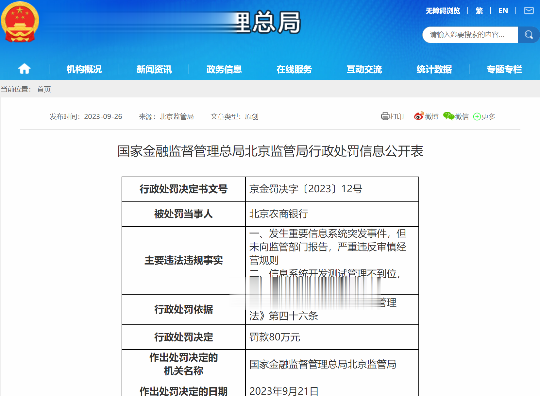540x396 pixels.
Task: Open the 互动交流 menu
Action: tap(364, 69)
